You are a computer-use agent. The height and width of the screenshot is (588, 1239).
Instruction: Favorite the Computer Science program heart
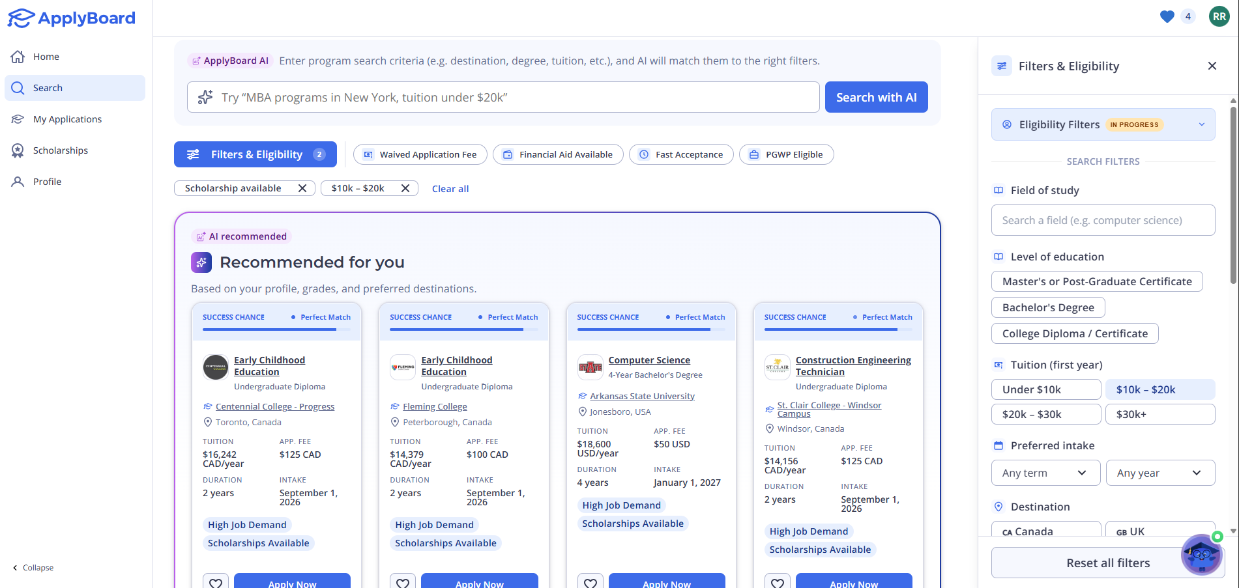[x=590, y=583]
